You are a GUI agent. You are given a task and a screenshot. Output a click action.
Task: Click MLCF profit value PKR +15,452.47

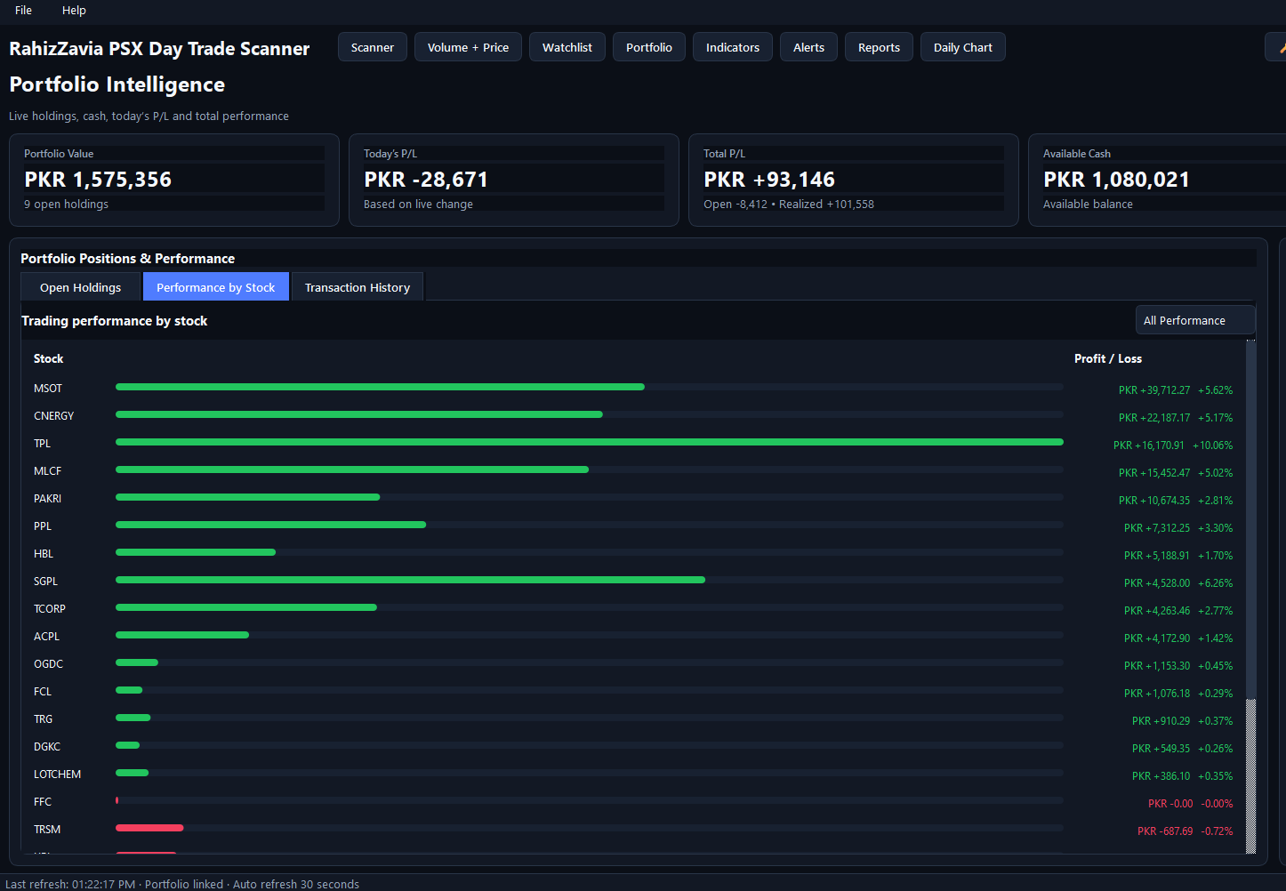click(x=1154, y=473)
